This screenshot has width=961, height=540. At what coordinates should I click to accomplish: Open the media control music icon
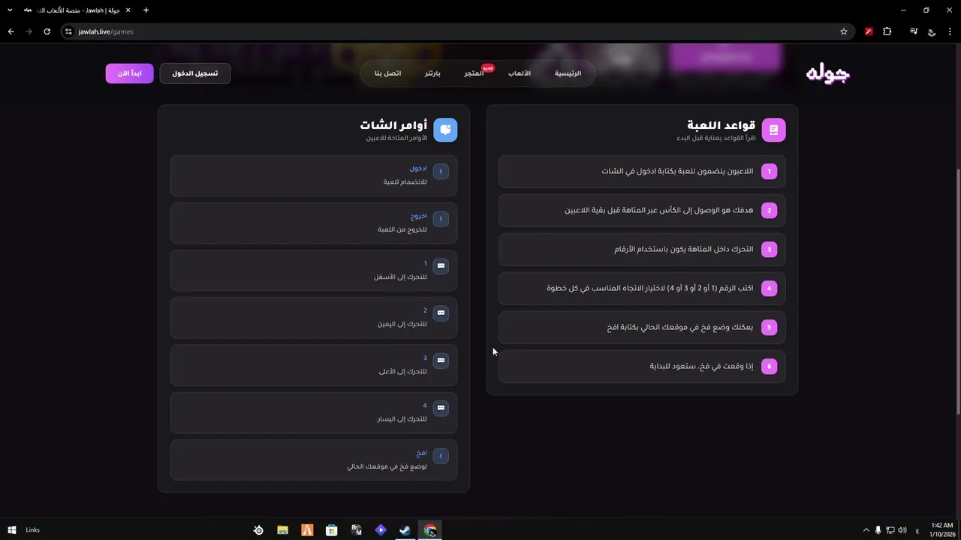point(914,31)
